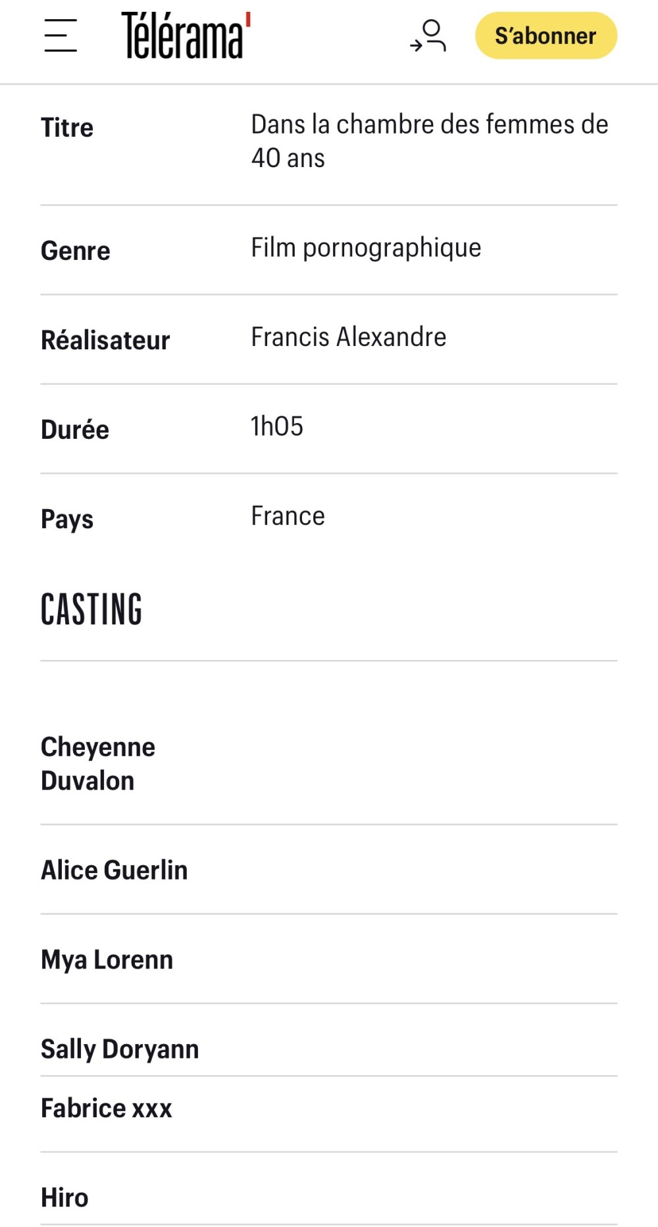The width and height of the screenshot is (658, 1227).
Task: Open Sally Doryann cast entry
Action: point(120,1049)
